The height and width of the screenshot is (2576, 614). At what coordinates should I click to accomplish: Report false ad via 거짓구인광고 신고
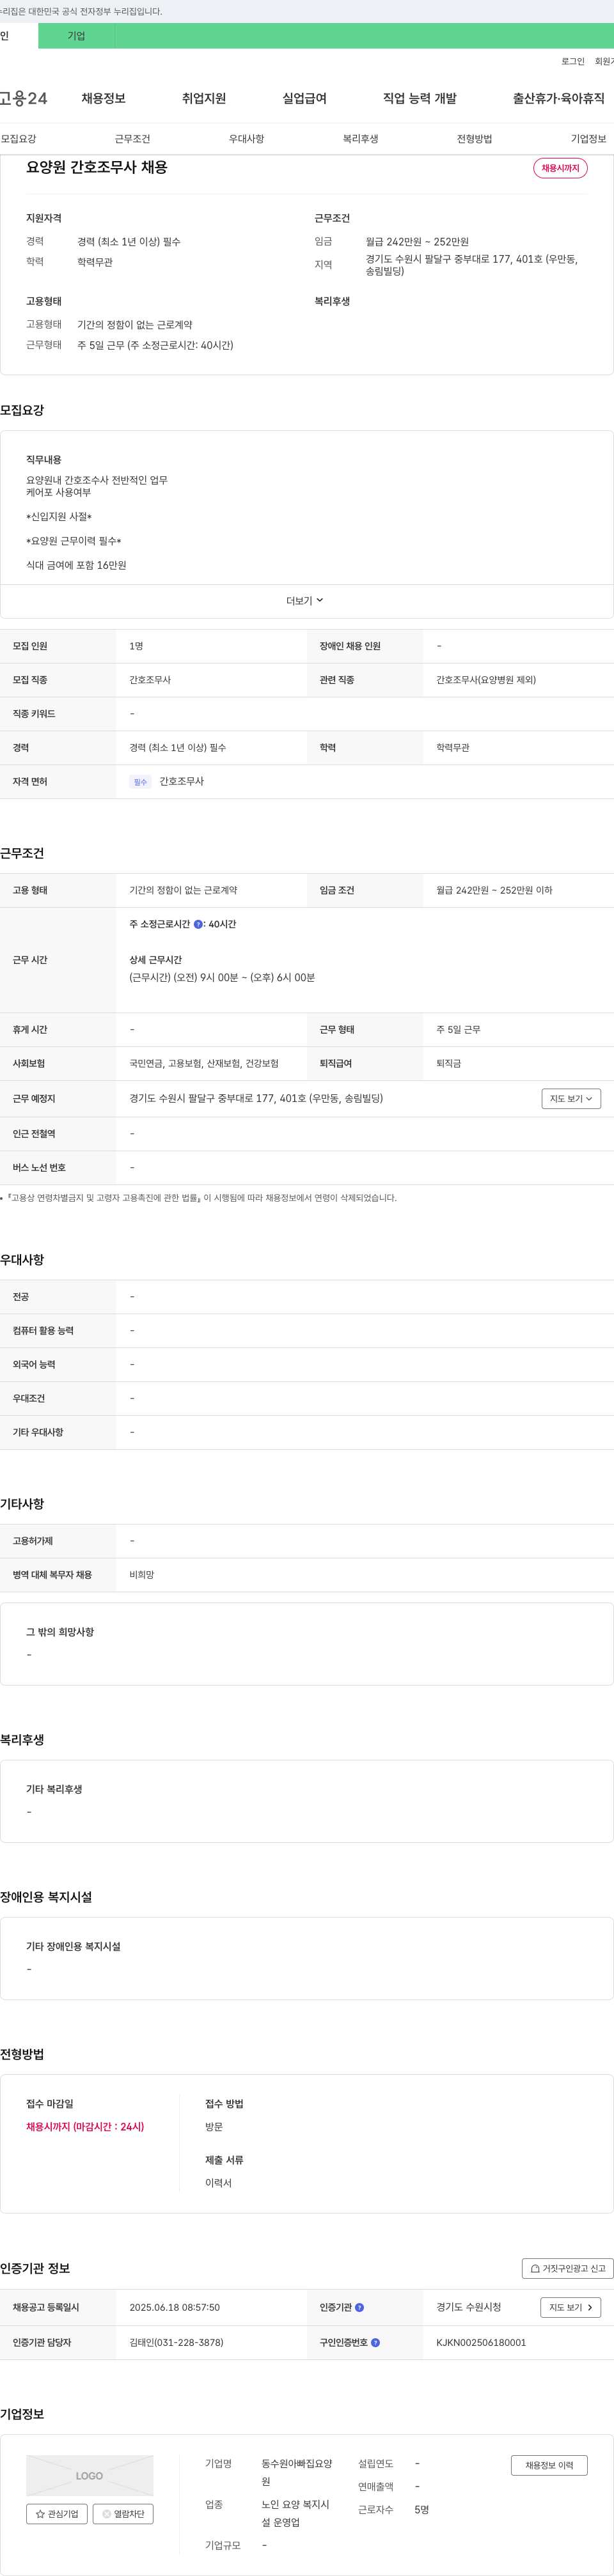pos(567,2269)
